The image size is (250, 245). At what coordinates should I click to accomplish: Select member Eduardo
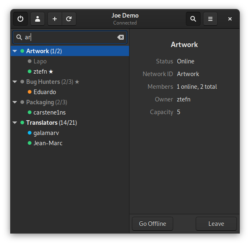click(x=45, y=92)
